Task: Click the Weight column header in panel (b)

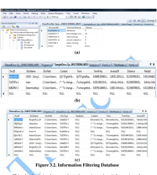Action: [x=147, y=71]
